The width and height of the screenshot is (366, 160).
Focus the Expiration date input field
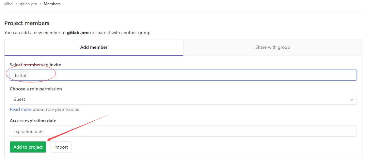tap(183, 131)
